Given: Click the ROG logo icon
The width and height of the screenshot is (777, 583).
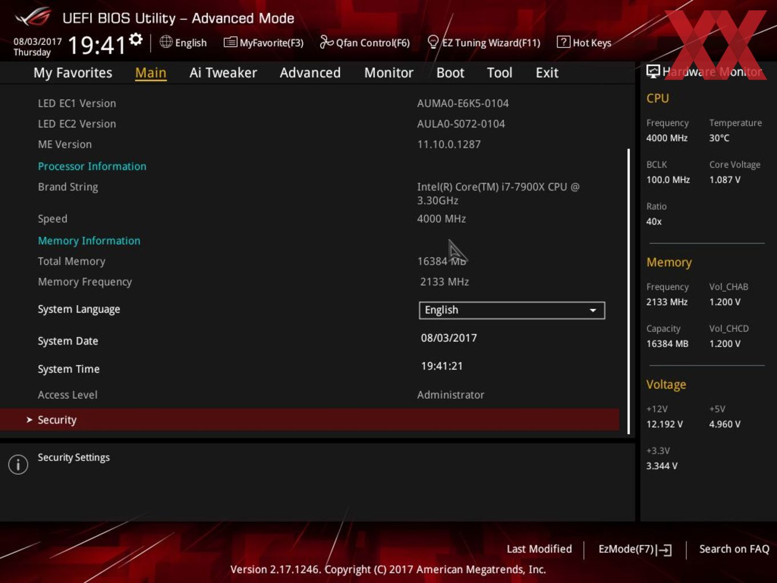Looking at the screenshot, I should (33, 17).
